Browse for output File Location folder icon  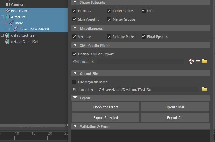pos(204,89)
